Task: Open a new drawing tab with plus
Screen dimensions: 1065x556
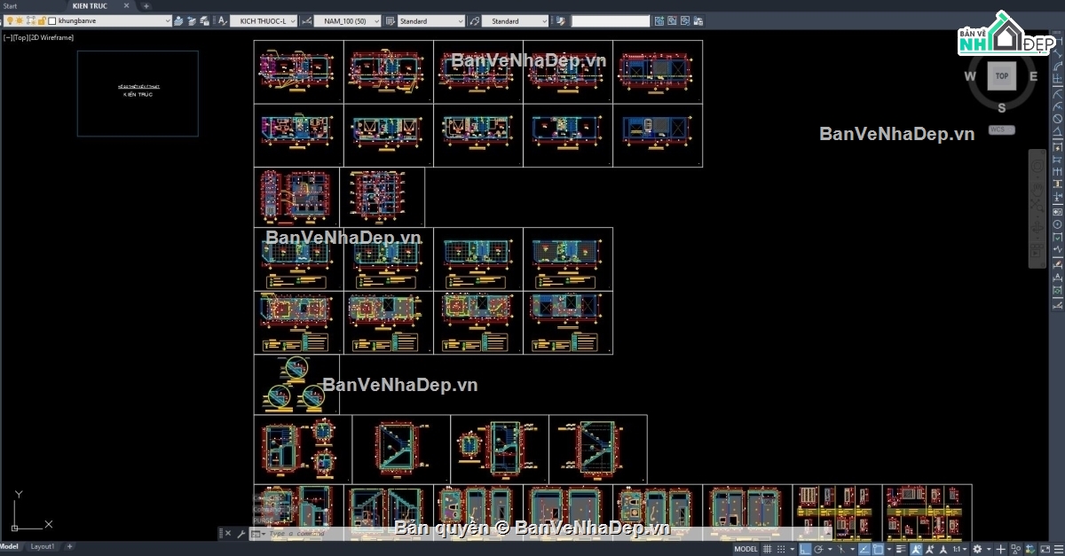Action: [x=146, y=5]
